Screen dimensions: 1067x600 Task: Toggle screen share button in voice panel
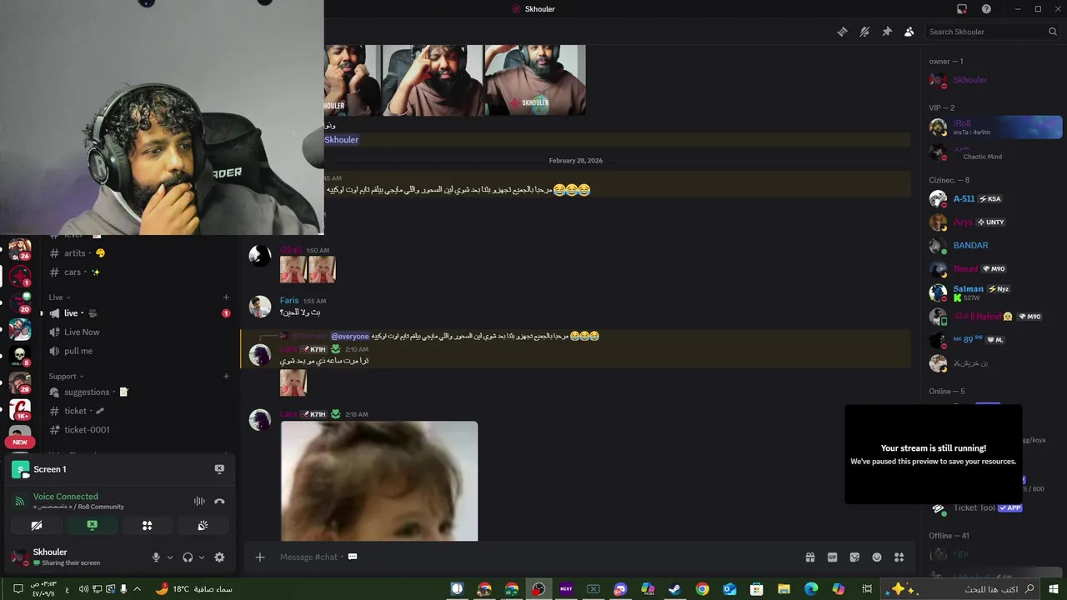pos(92,526)
